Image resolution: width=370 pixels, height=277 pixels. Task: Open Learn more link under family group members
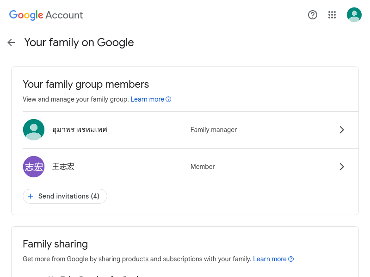[147, 99]
